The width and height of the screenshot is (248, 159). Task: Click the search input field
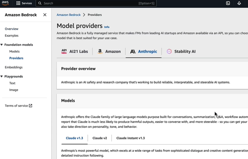click(x=91, y=3)
